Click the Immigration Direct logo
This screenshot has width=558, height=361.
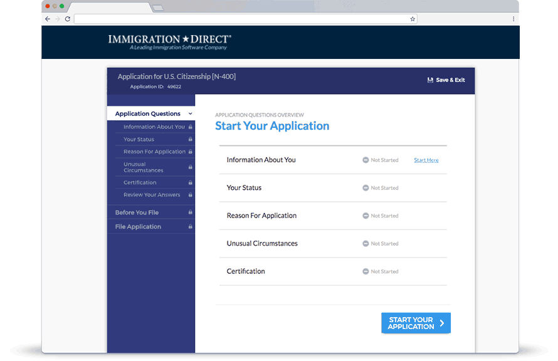(170, 42)
